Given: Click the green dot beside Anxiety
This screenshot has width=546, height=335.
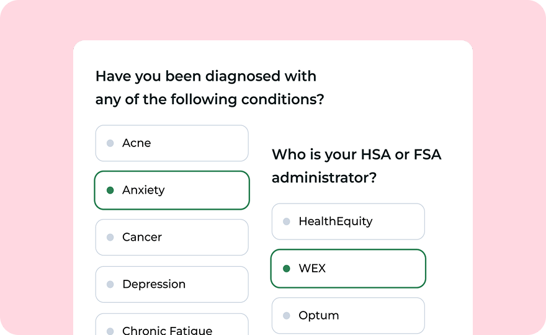Looking at the screenshot, I should point(110,190).
